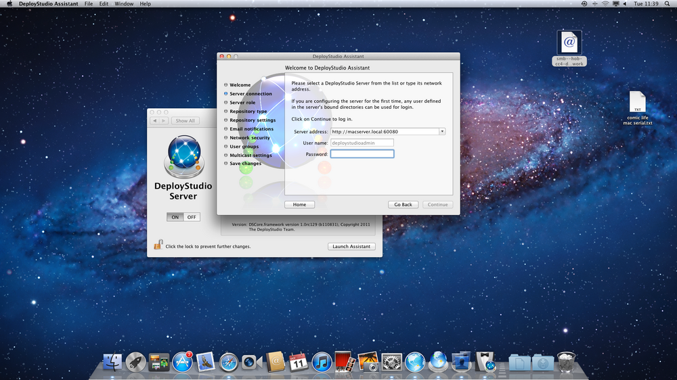Screen dimensions: 677x380
Task: Click the Server address text field
Action: click(385, 132)
